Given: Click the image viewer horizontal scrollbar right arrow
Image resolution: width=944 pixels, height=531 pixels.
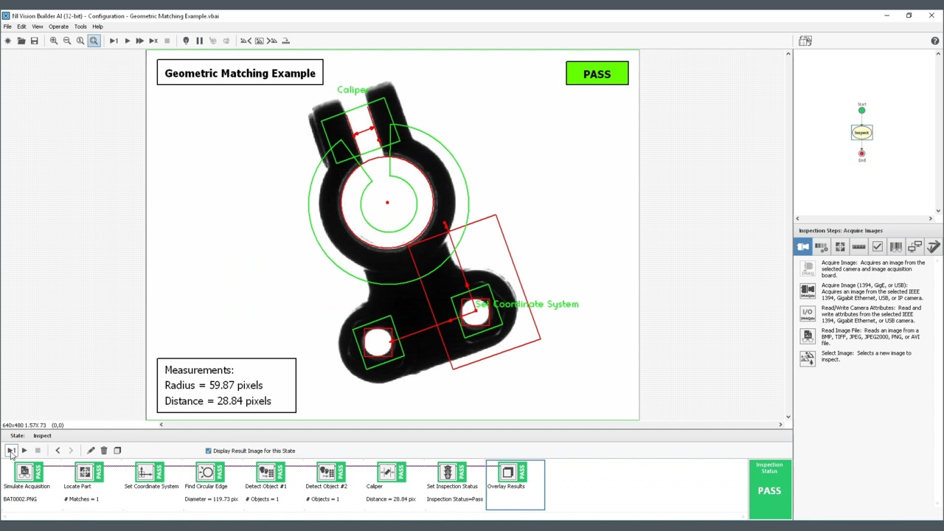Looking at the screenshot, I should click(x=780, y=425).
